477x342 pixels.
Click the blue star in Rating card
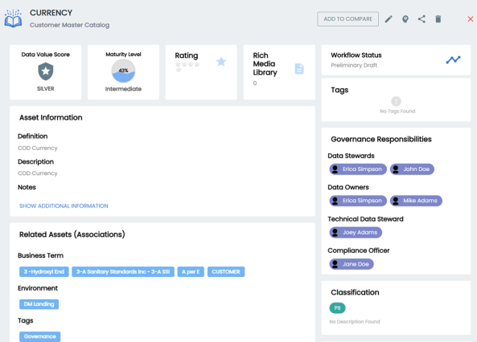[221, 62]
